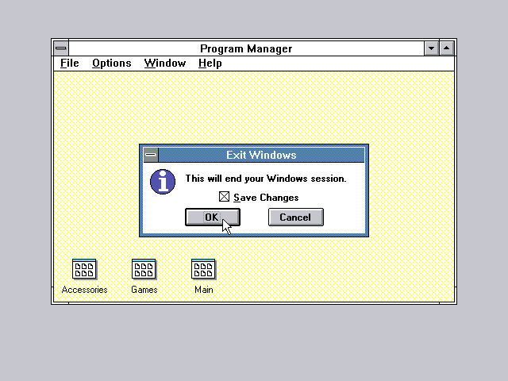Open Program Manager's control menu box
Image resolution: width=508 pixels, height=381 pixels.
[61, 48]
